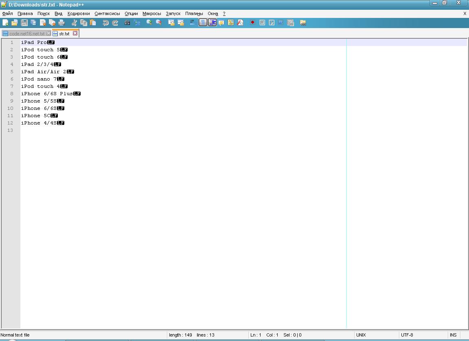
Task: Click the Save file toolbar icon
Action: click(x=24, y=23)
